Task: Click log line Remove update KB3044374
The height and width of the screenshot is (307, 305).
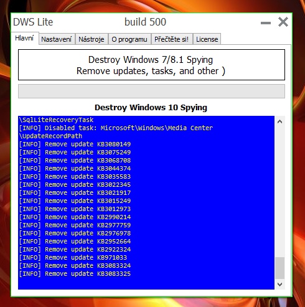Action: tap(75, 169)
